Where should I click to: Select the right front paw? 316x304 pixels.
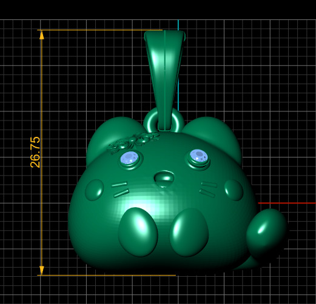click(x=189, y=233)
